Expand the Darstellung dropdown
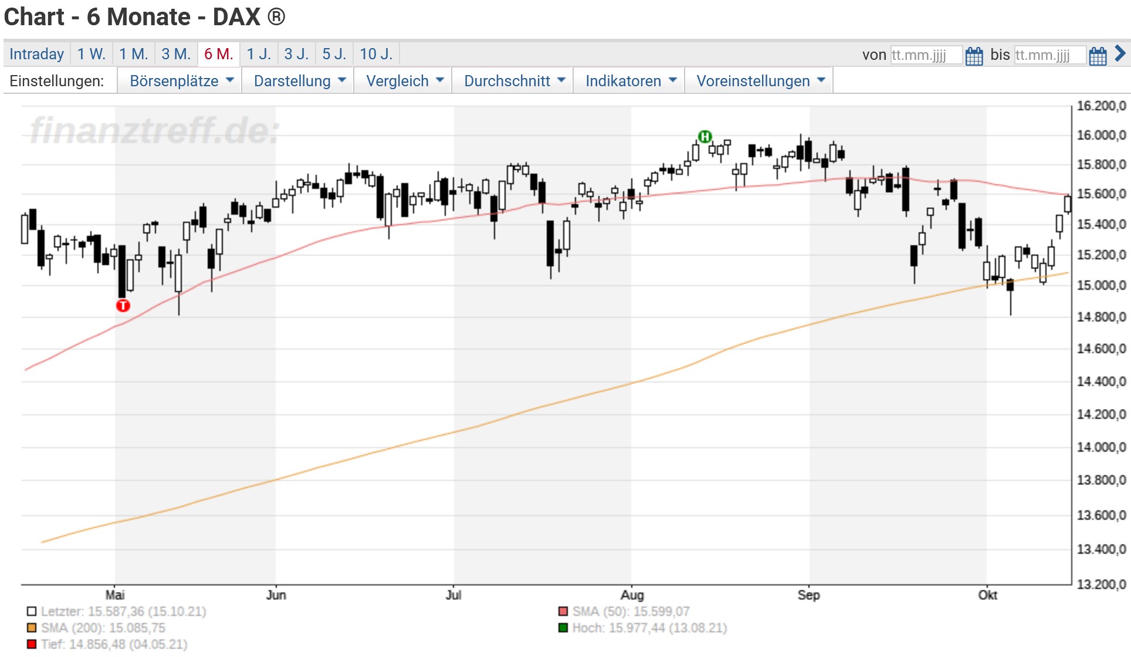 (x=299, y=81)
